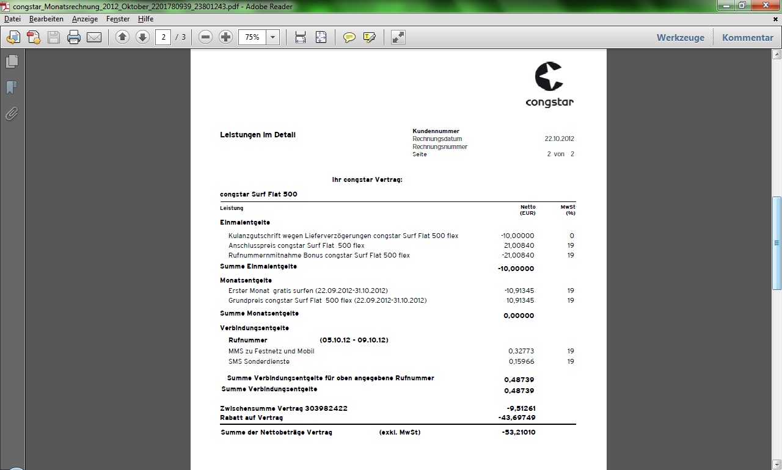Click the convert file to PDF icon

click(33, 37)
